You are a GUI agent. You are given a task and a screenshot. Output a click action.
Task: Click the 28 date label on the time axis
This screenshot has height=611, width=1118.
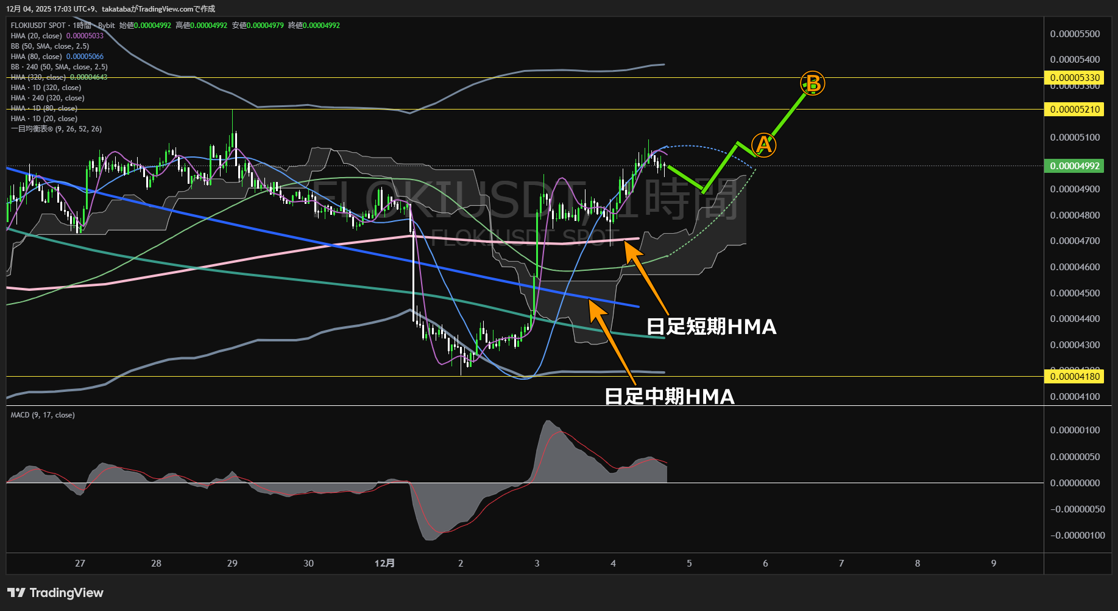(x=156, y=564)
